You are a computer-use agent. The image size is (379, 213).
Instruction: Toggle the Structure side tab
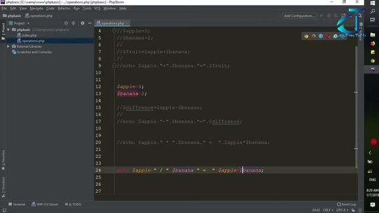[x=3, y=188]
